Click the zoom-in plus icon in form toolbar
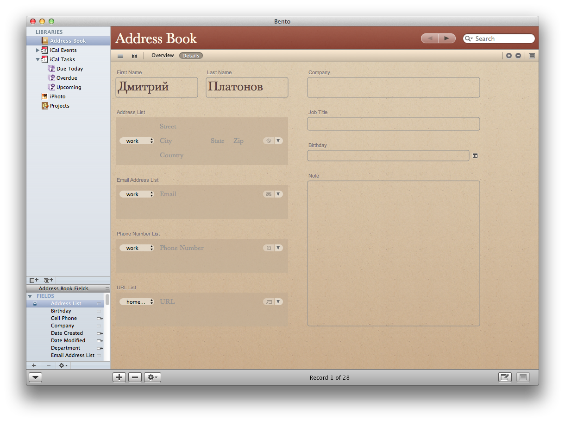This screenshot has width=565, height=422. tap(509, 56)
